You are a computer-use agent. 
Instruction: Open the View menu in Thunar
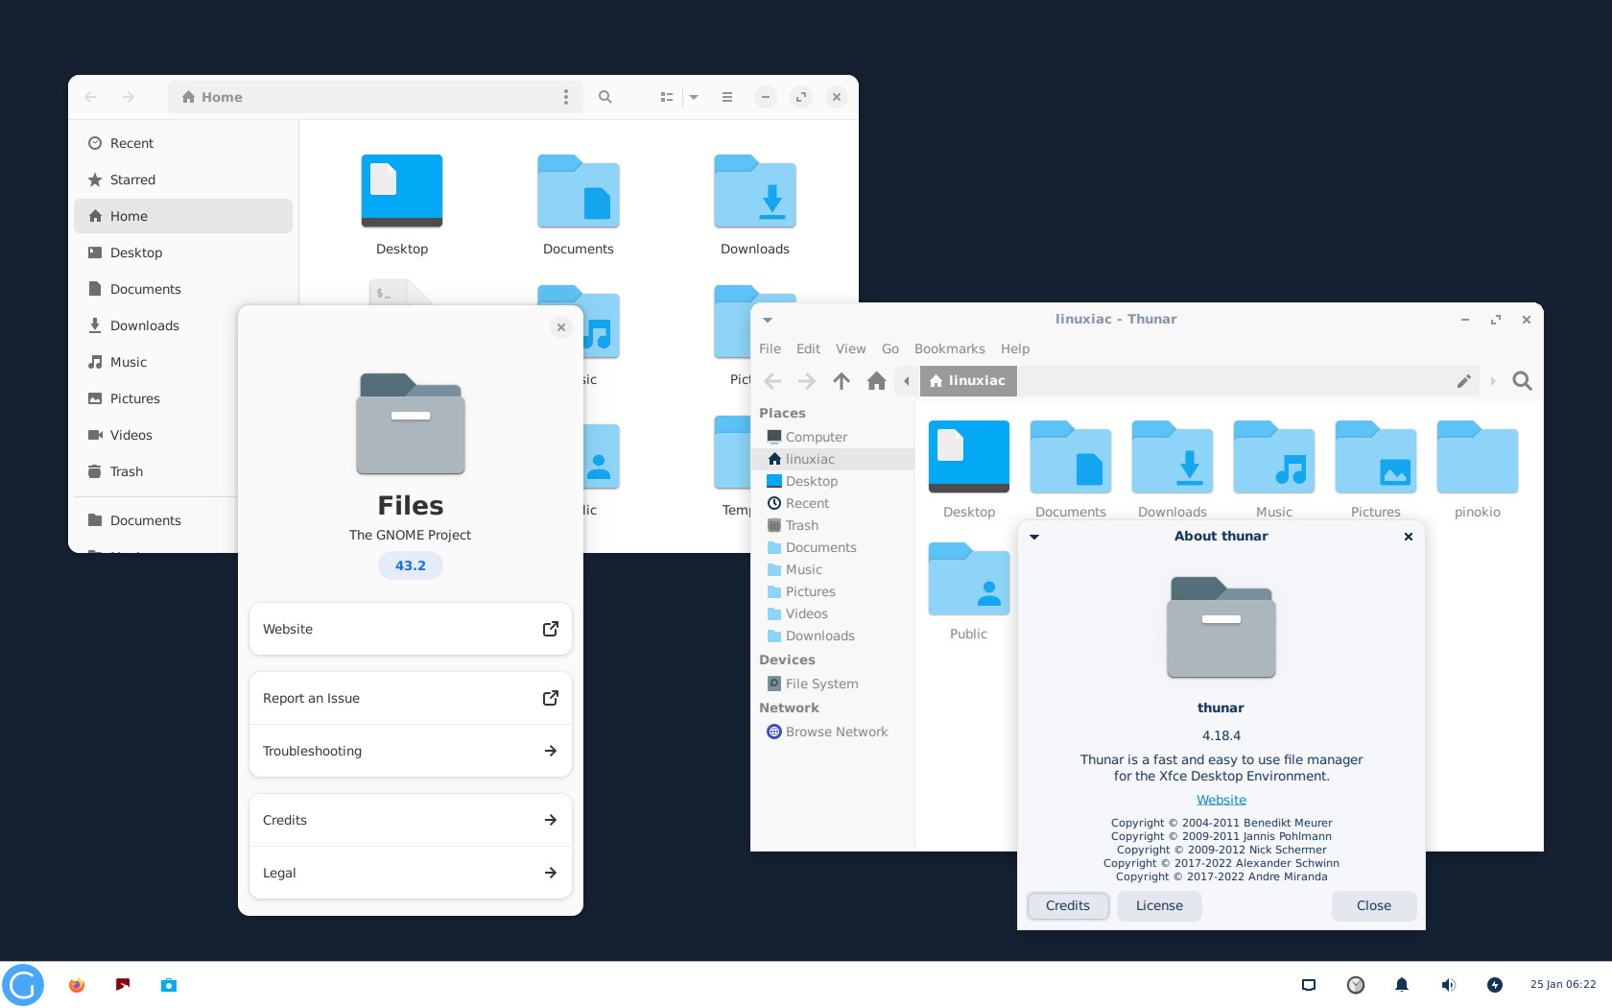851,348
